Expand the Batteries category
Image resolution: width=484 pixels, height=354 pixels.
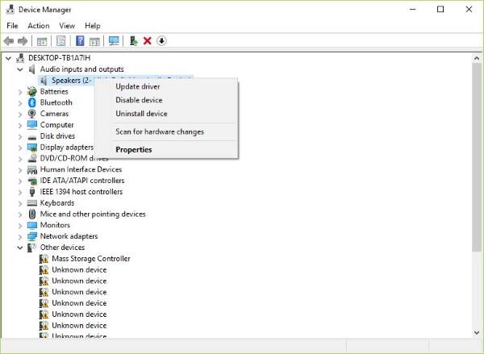point(20,92)
